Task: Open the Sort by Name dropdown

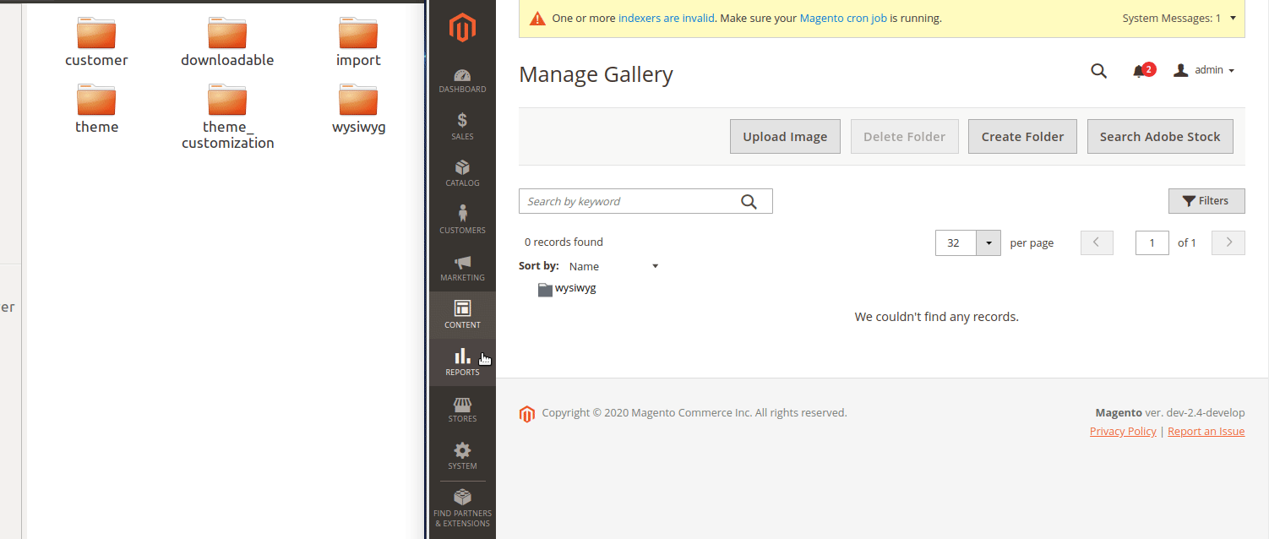Action: [x=612, y=265]
